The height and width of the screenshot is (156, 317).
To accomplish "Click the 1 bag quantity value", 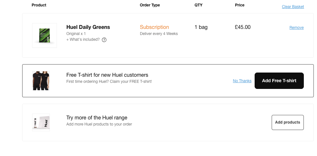I will (x=201, y=27).
